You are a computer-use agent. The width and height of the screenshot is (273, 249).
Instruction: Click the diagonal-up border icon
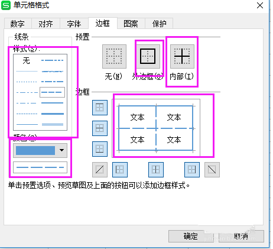pos(100,170)
